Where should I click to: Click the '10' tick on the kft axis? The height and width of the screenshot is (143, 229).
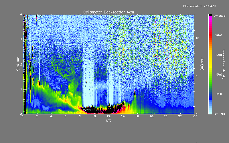click(197, 38)
